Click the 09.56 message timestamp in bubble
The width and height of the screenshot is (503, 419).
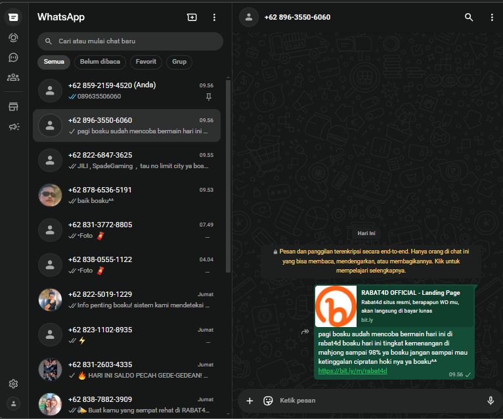tap(456, 374)
